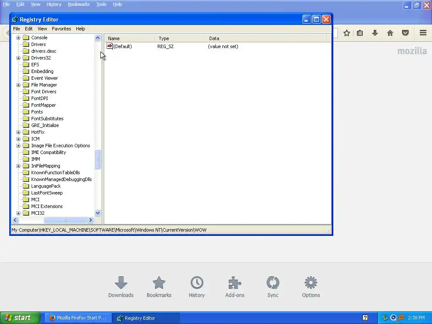Open Bookmarks on the Firefox start page

click(x=159, y=287)
